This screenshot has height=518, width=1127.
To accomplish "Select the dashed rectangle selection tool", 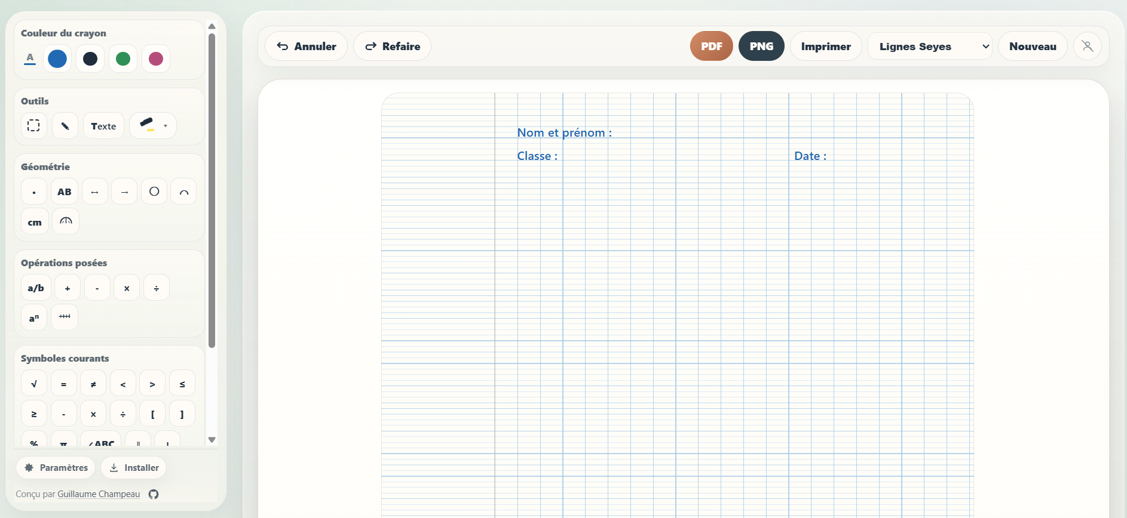I will [x=34, y=126].
